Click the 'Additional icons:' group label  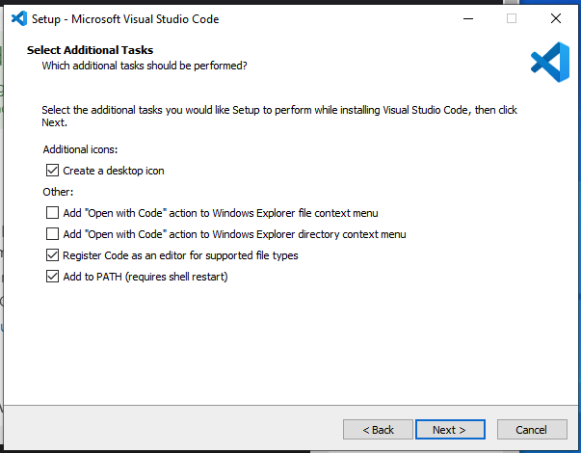(80, 150)
